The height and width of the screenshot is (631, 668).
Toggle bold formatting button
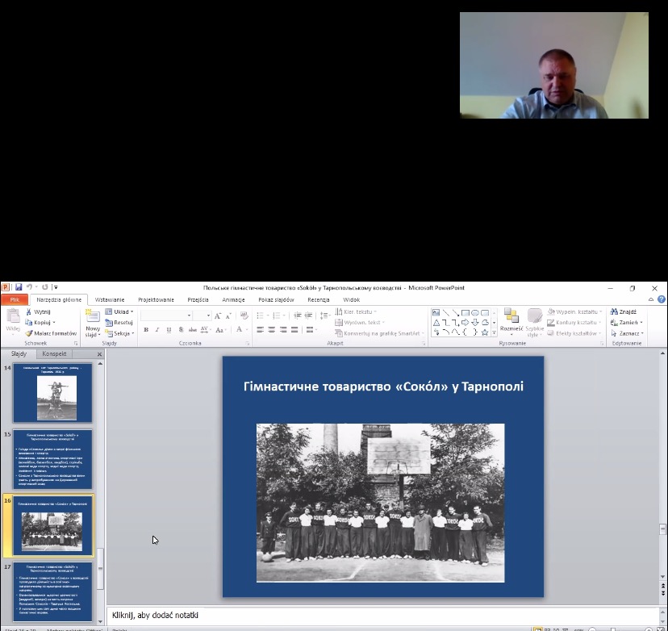click(x=146, y=330)
